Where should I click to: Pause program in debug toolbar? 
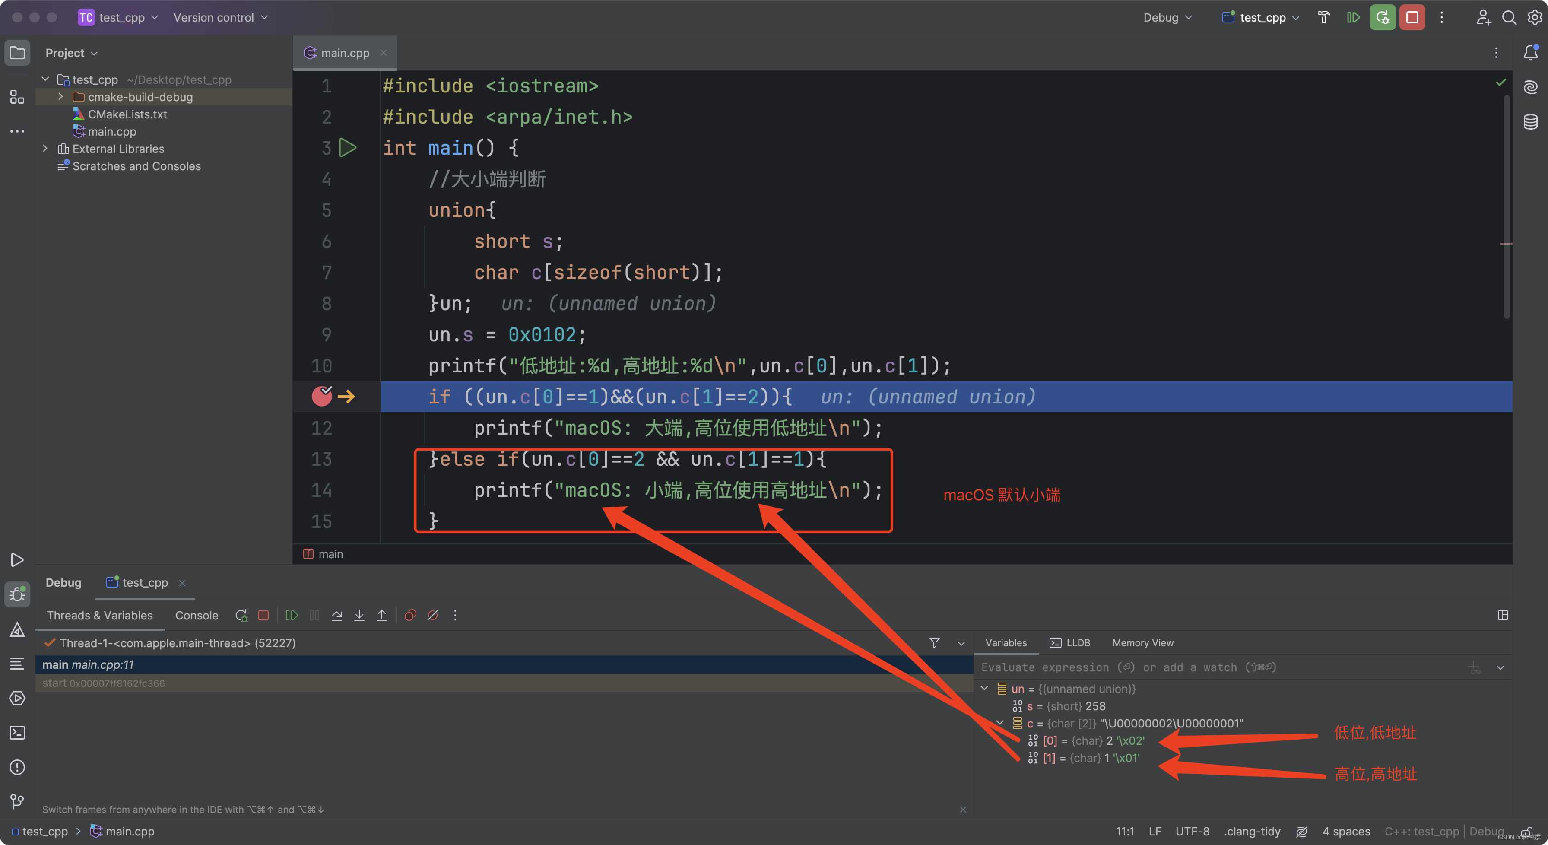314,616
